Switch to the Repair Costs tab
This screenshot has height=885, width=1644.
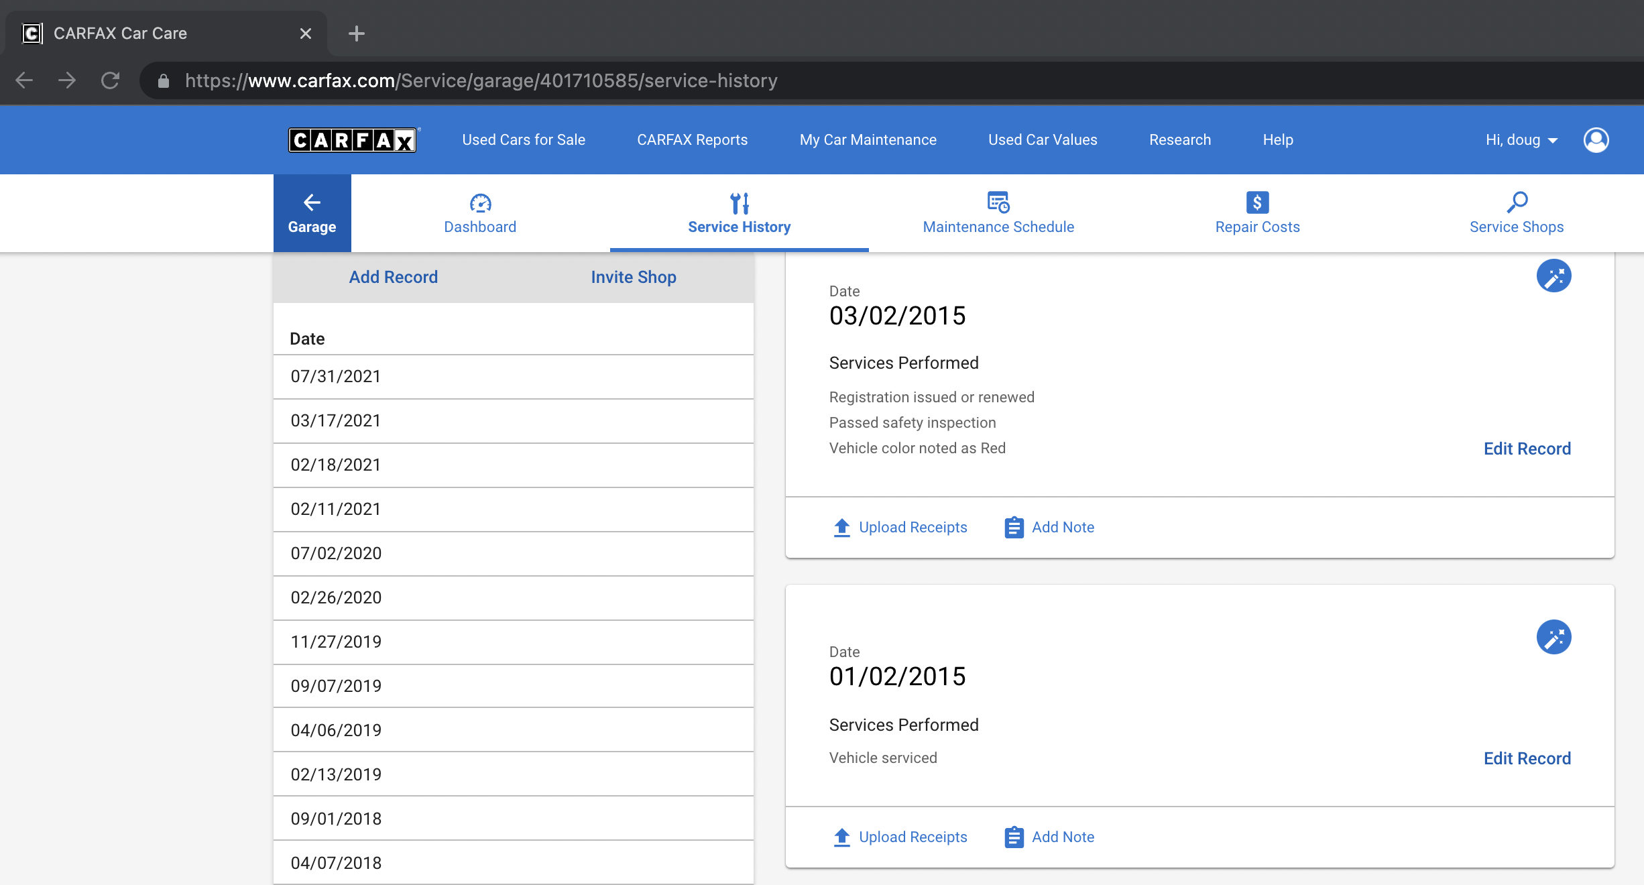click(1257, 213)
